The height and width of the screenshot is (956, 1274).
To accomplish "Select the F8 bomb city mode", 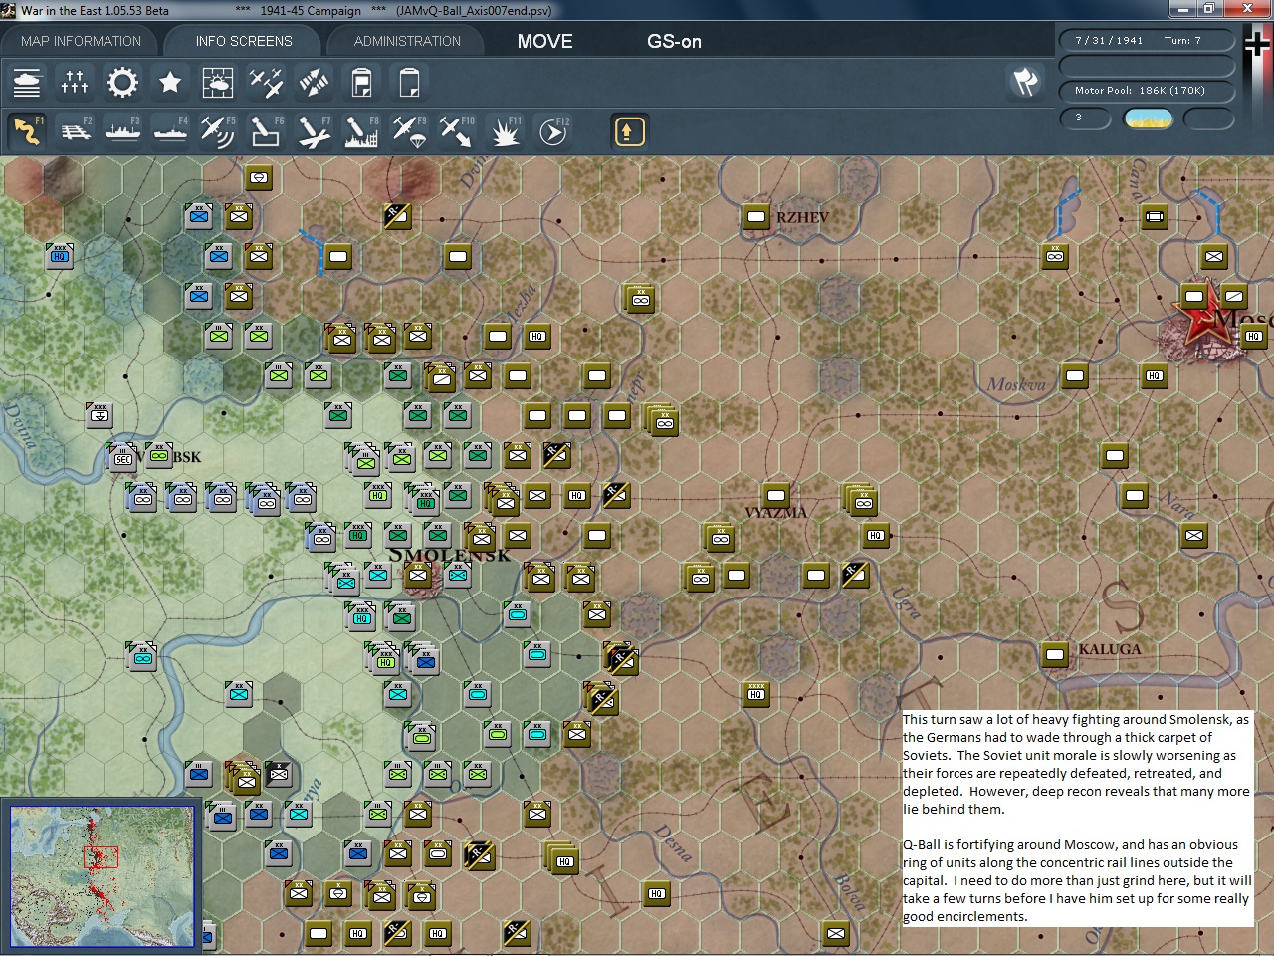I will coord(361,131).
